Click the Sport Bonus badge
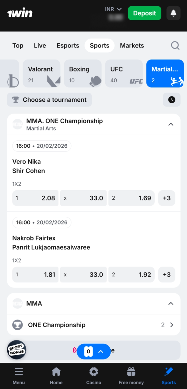Image resolution: width=187 pixels, height=389 pixels. pos(16,350)
